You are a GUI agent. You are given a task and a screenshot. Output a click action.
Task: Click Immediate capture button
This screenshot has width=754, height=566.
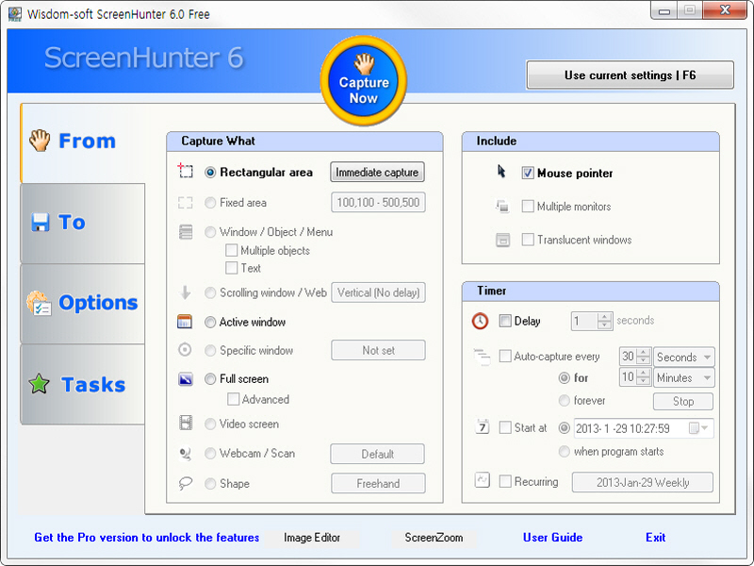[378, 173]
